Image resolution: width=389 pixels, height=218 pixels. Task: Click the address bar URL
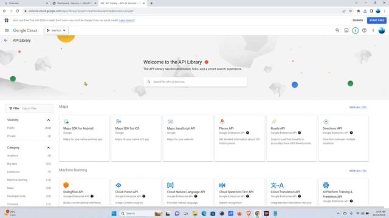[81, 11]
